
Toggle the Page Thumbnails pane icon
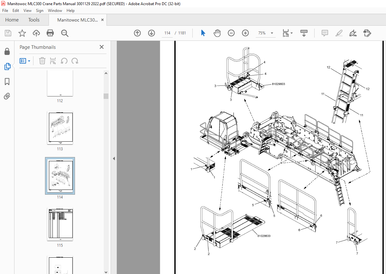pos(7,66)
